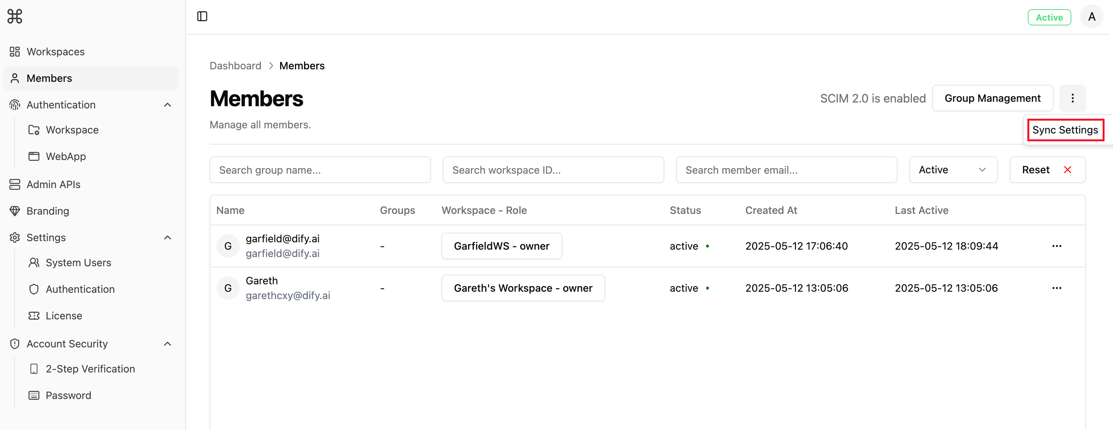Screen dimensions: 1113x430
Task: Click the email garethcxy@dify.ai
Action: (x=288, y=296)
